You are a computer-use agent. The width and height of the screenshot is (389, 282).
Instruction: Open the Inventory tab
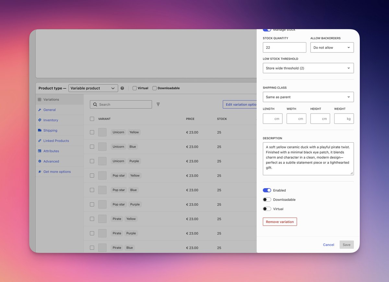[x=60, y=120]
